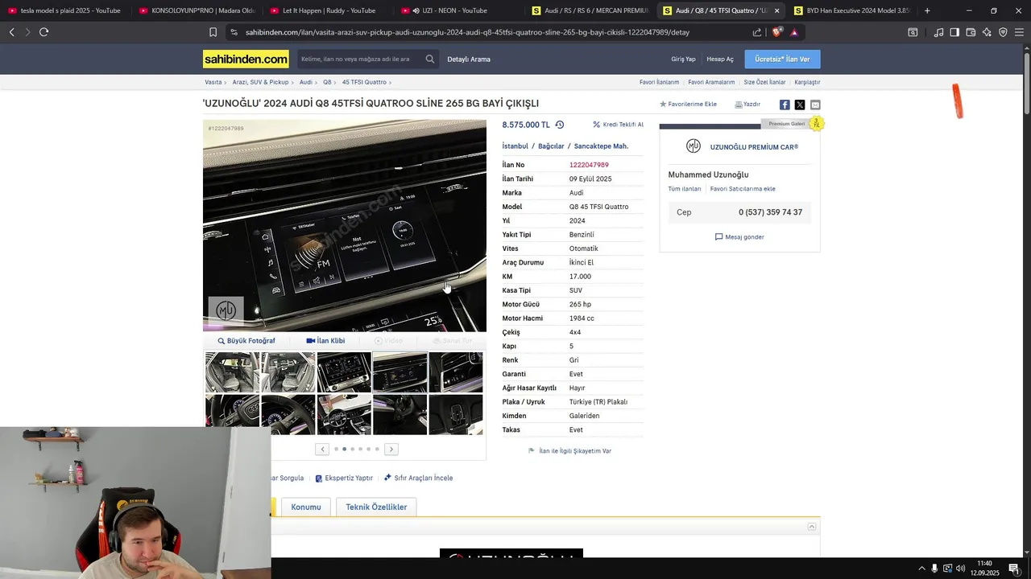Share listing by email envelope icon
The width and height of the screenshot is (1031, 579).
(x=815, y=105)
